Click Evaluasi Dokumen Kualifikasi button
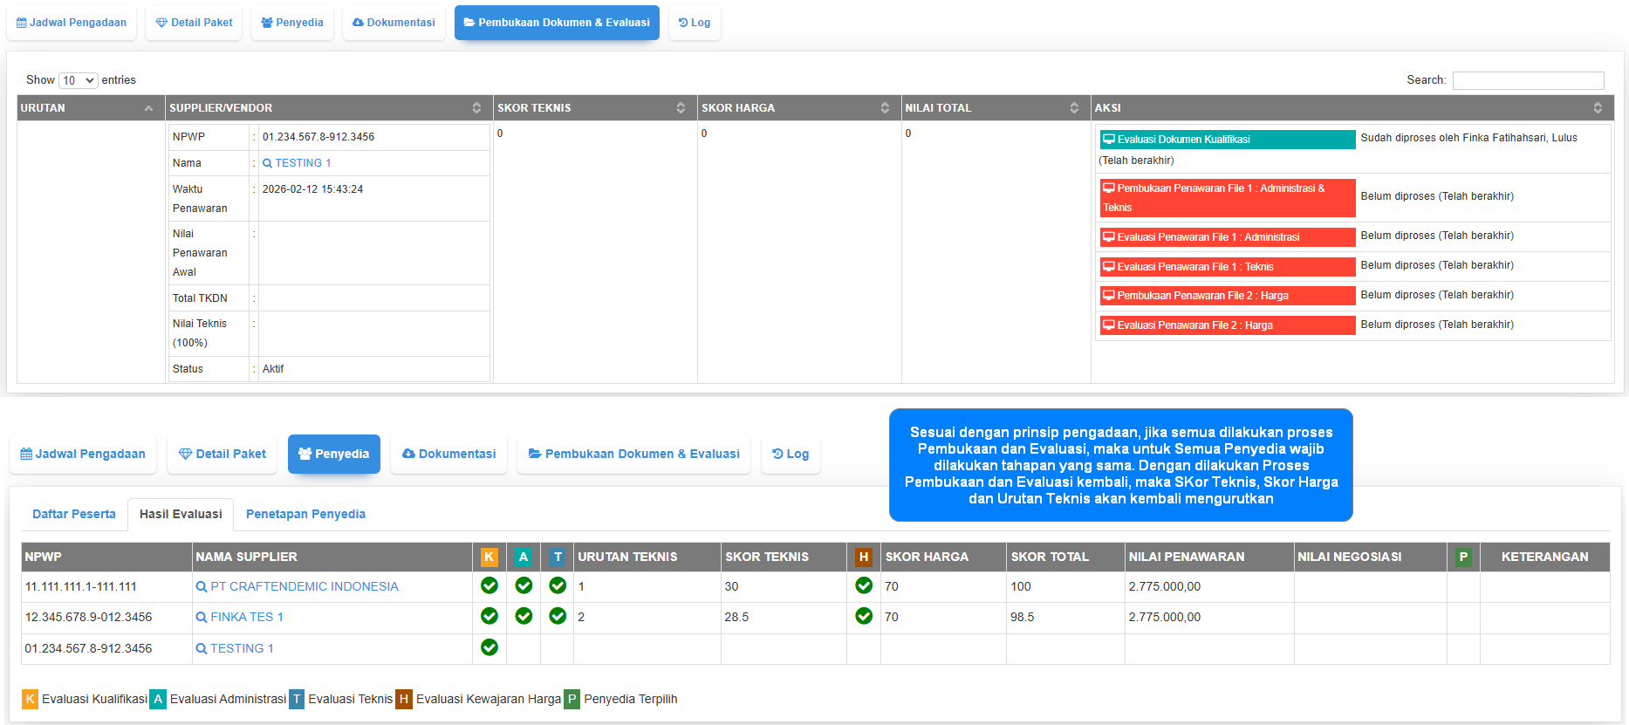 point(1226,140)
